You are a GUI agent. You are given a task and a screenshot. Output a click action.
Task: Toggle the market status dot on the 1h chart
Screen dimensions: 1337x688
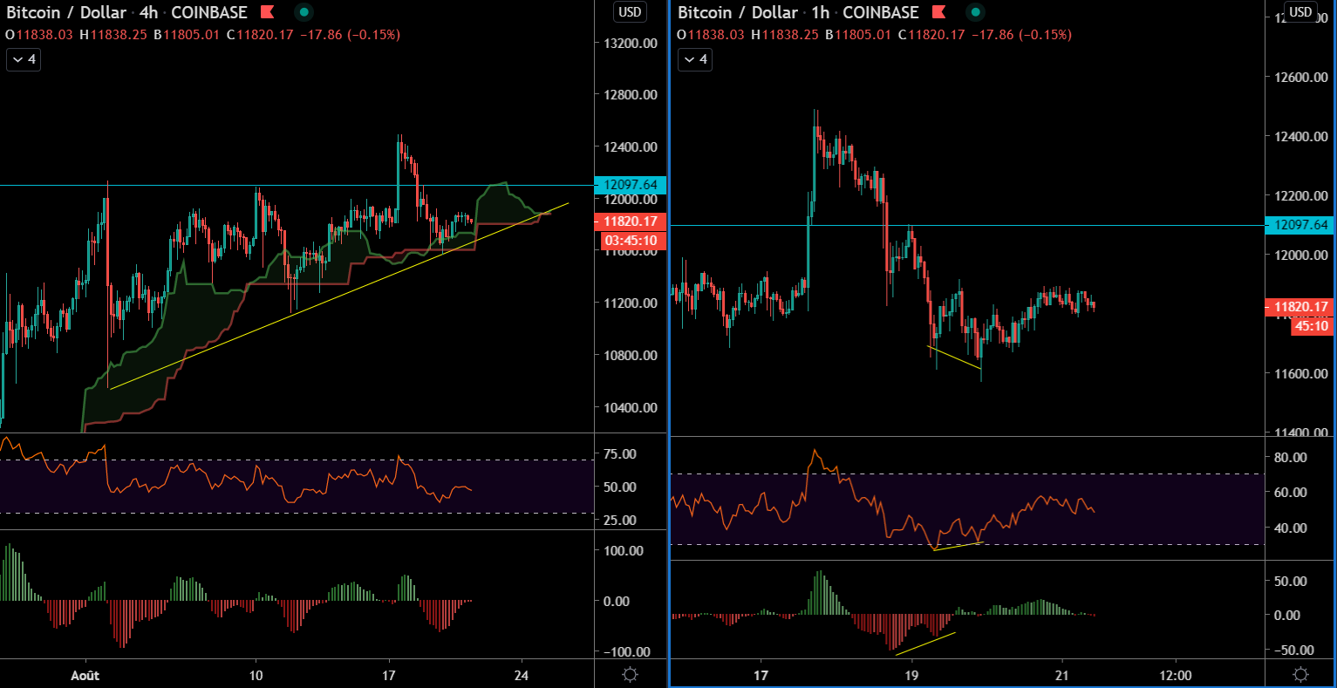pos(975,13)
